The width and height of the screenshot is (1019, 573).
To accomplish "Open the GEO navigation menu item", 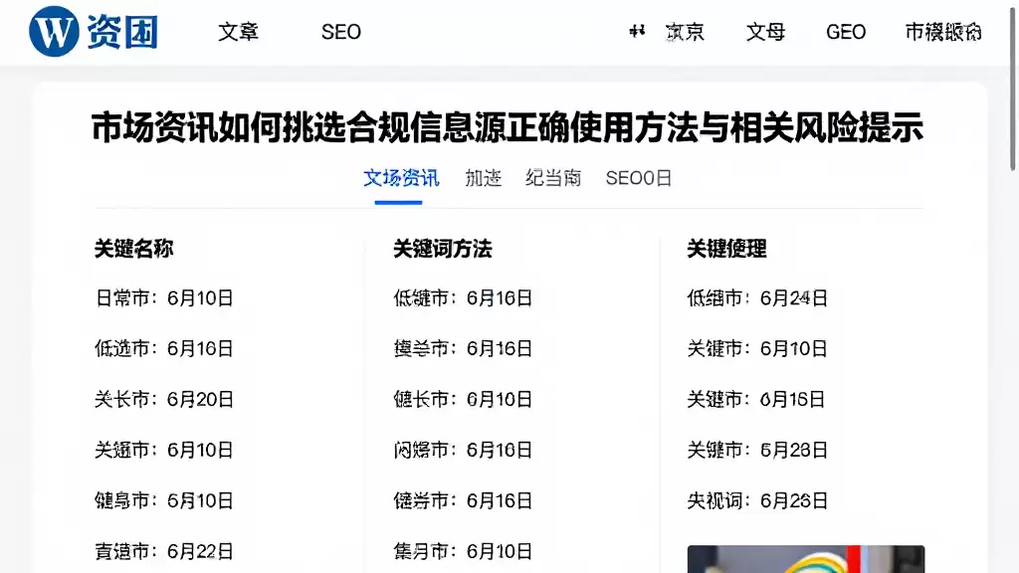I will (846, 32).
